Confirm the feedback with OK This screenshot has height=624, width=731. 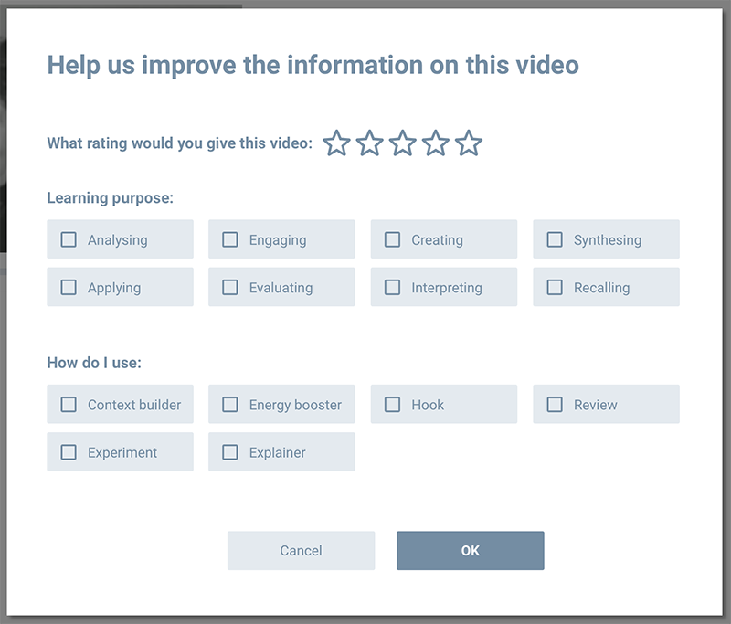pyautogui.click(x=470, y=551)
